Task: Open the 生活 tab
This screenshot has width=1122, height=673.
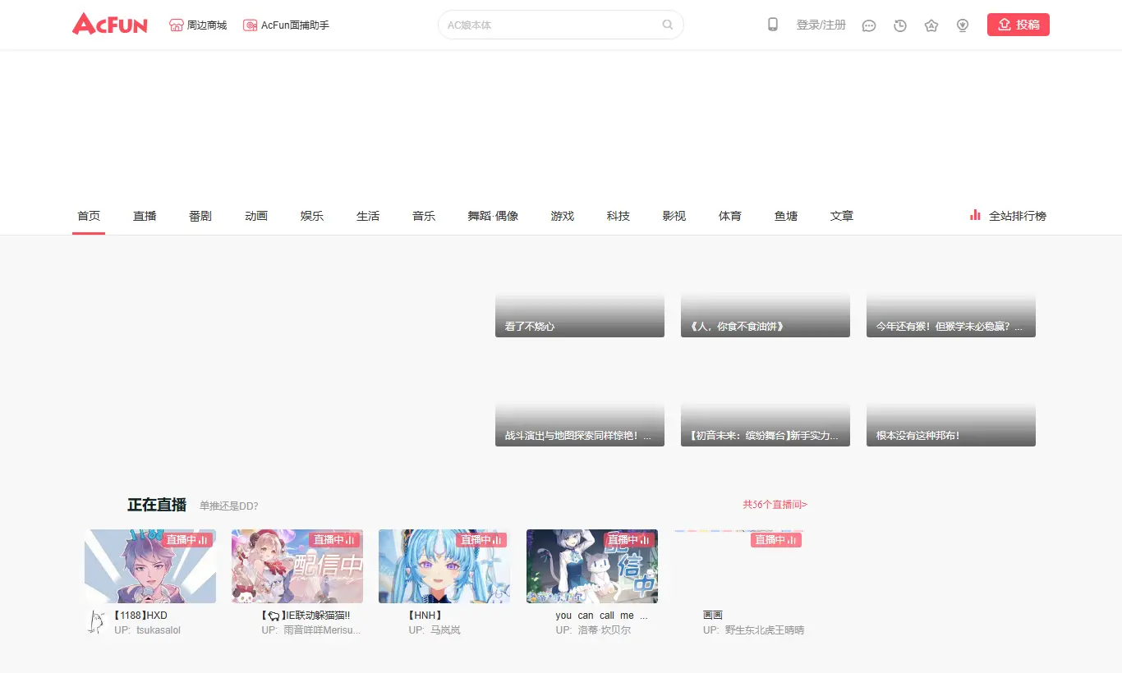Action: tap(368, 216)
